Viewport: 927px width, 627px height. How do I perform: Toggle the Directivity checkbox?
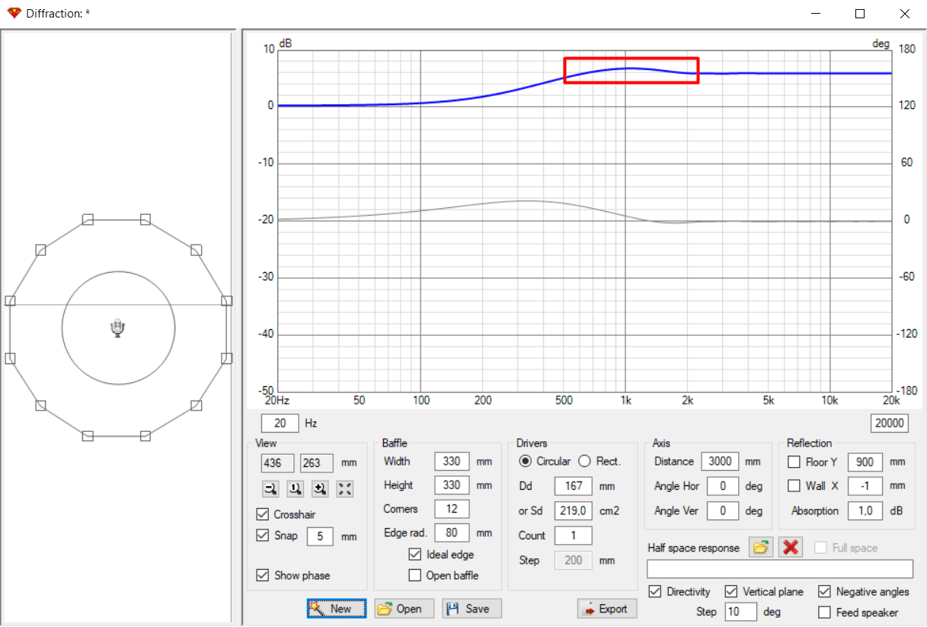point(654,591)
